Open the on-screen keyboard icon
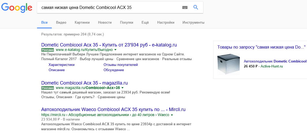This screenshot has width=307, height=136. (x=185, y=7)
